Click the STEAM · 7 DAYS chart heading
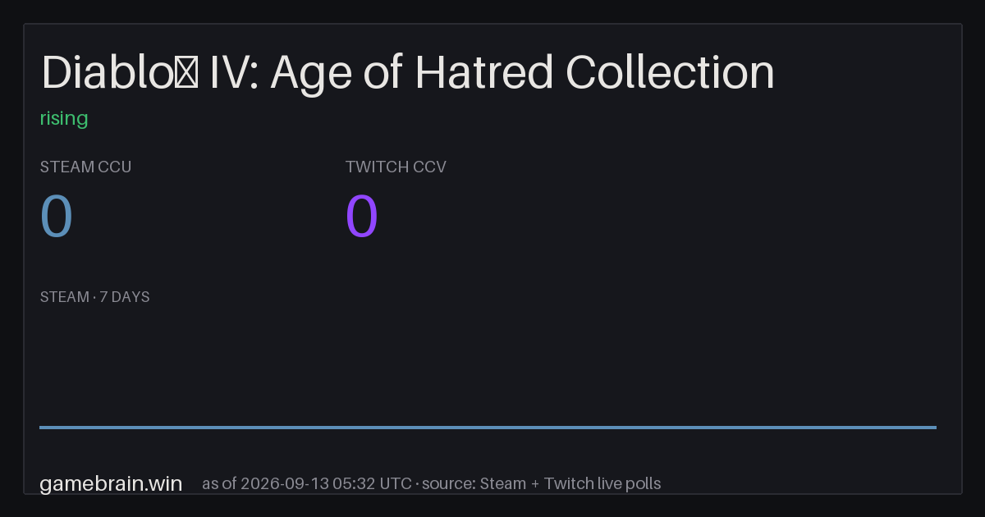This screenshot has height=517, width=985. (94, 297)
